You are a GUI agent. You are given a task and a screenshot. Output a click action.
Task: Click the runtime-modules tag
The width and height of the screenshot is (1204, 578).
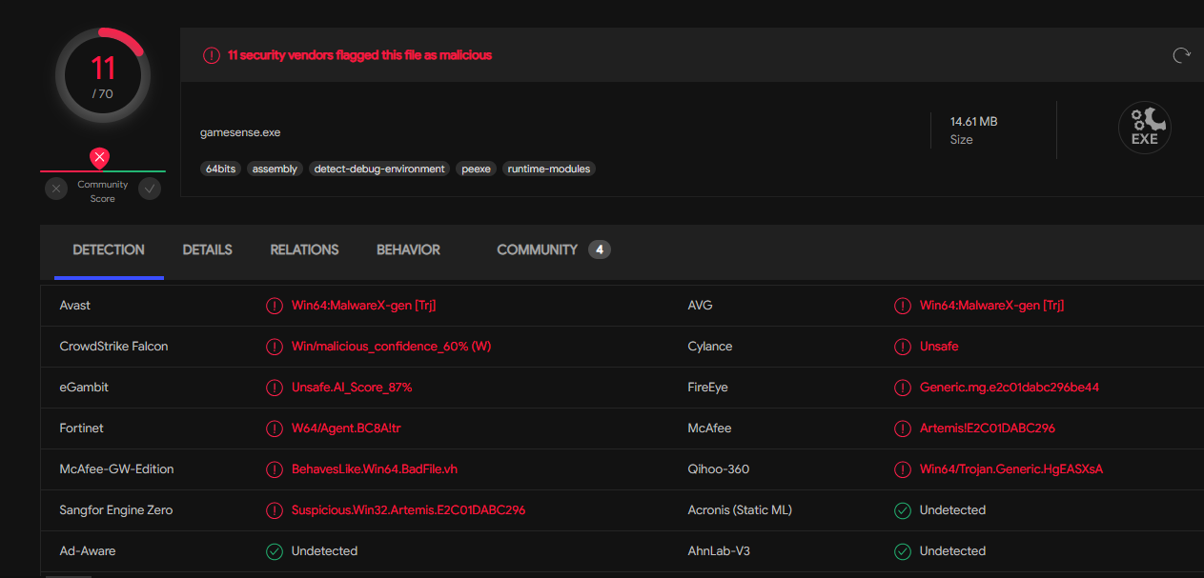549,169
